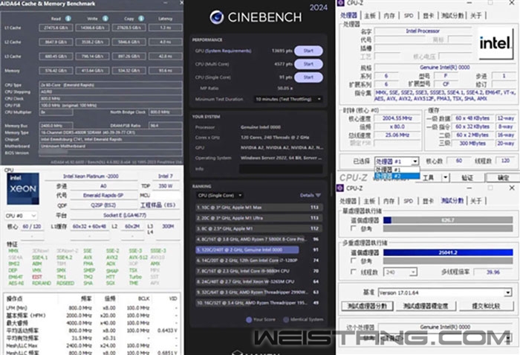Switch to 内存 tab in CPU-Z processor window
Screen dimensions: 520x355
click(389, 16)
